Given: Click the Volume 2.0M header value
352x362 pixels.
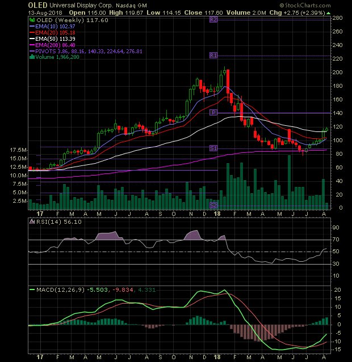Looking at the screenshot, I should [x=246, y=13].
